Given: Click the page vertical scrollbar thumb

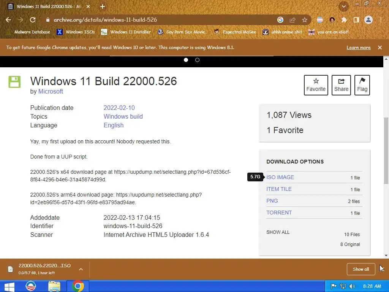Looking at the screenshot, I should point(386,150).
